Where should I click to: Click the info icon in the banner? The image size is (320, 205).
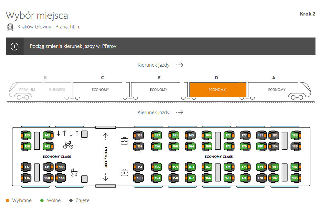click(x=15, y=47)
